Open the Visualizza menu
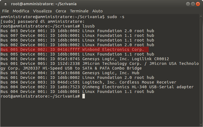Screen dimensions: 203x127 (42, 11)
